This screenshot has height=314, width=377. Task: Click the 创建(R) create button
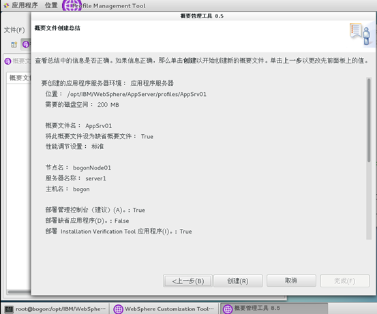238,281
